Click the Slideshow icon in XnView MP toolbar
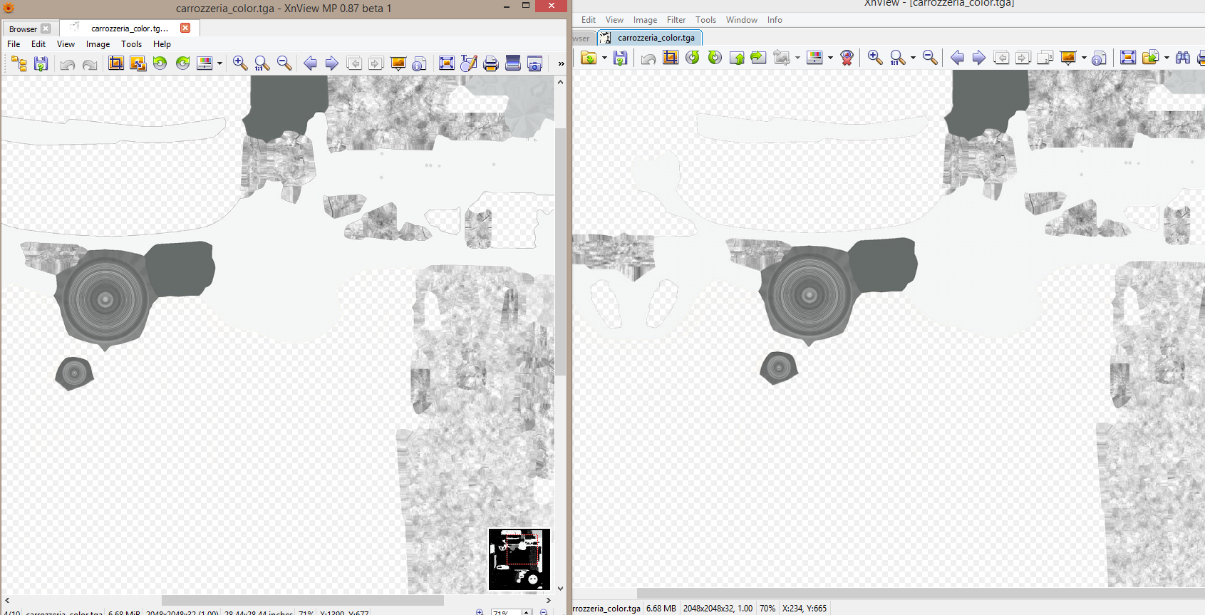This screenshot has width=1205, height=615. click(x=398, y=63)
